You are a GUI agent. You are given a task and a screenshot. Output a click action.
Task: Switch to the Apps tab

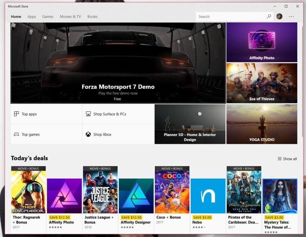(x=32, y=17)
